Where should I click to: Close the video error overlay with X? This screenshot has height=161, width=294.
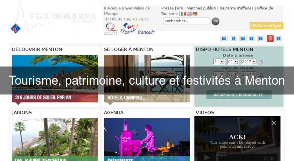[274, 123]
